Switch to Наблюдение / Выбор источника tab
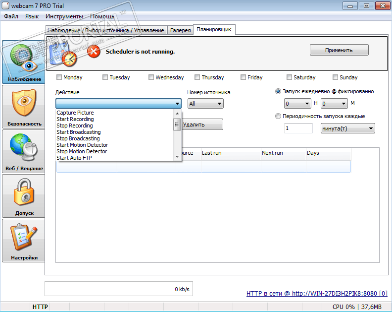Screen dimensions: 392x312 tap(106, 30)
